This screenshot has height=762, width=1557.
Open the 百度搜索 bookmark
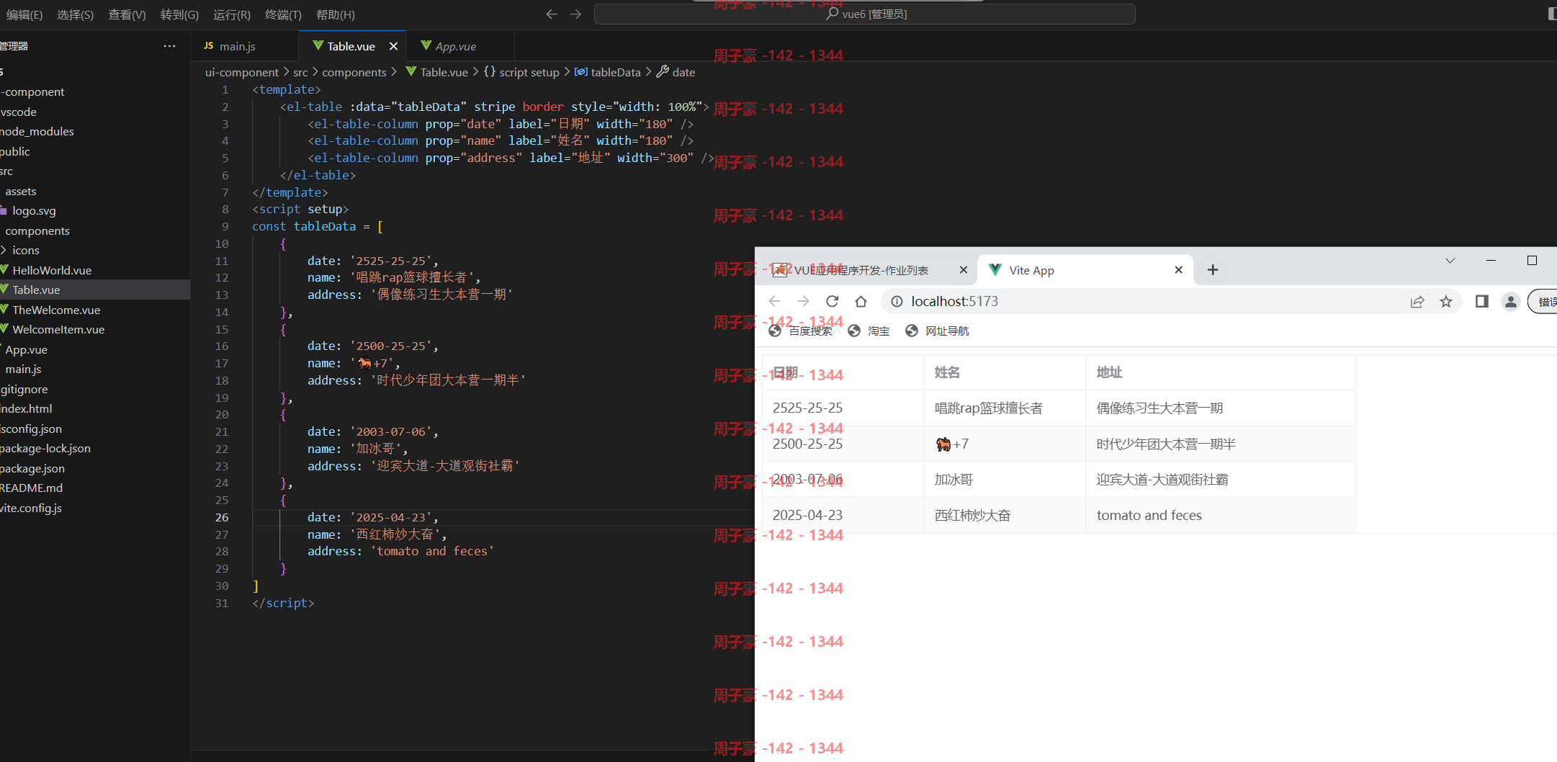coord(800,331)
